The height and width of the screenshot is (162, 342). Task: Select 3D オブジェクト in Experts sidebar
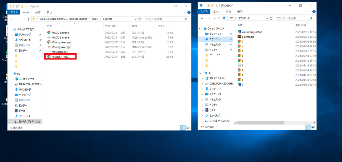point(27,79)
